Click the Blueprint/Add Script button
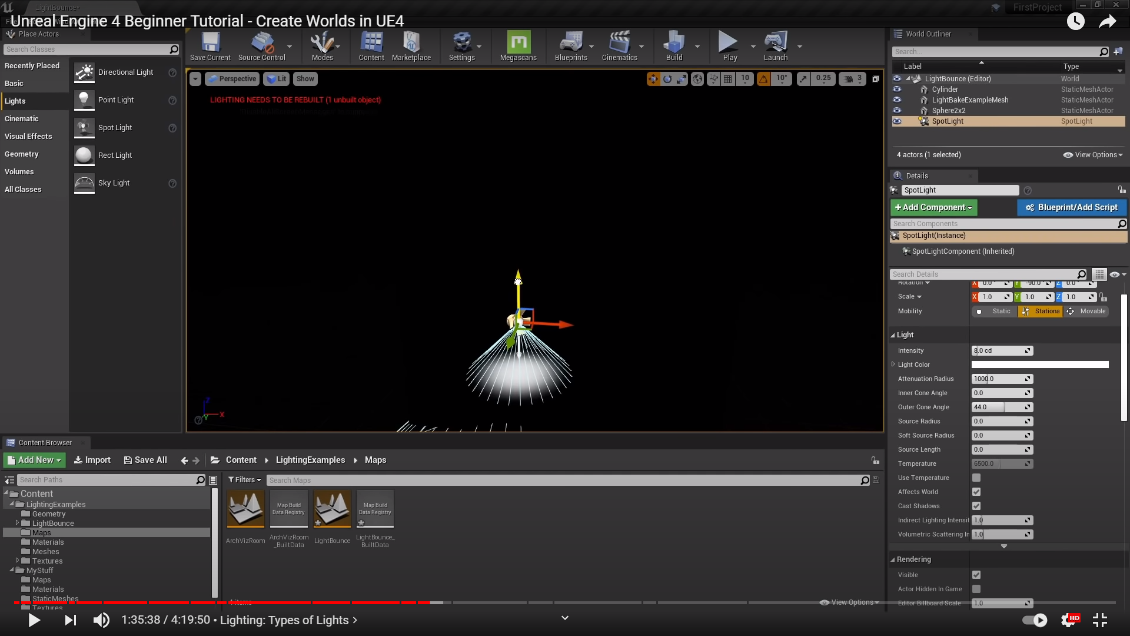 (1071, 207)
